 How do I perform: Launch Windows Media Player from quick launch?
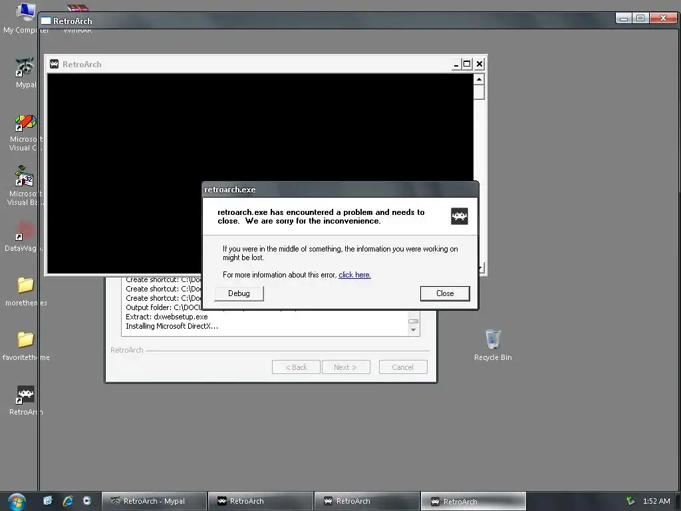pos(87,501)
